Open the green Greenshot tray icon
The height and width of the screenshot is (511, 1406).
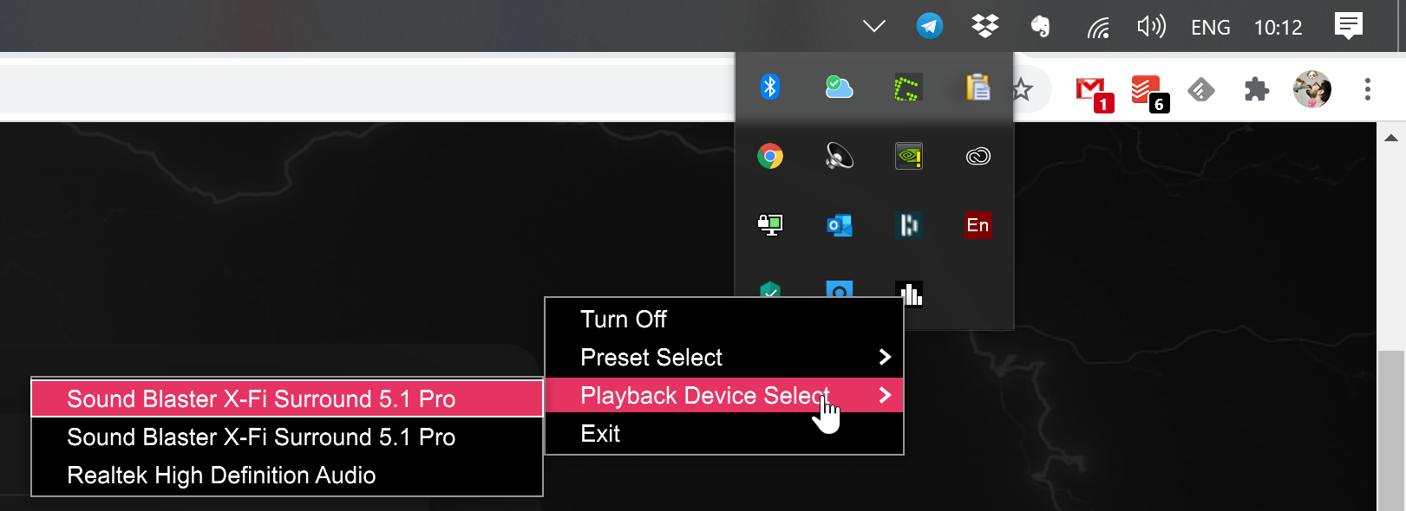(x=908, y=87)
